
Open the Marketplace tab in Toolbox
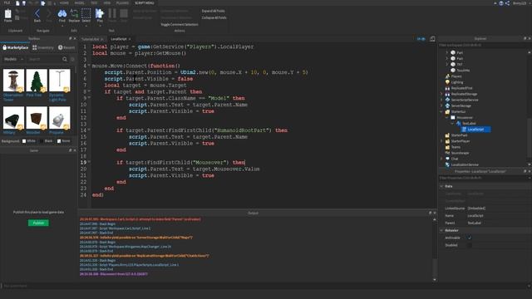click(16, 48)
